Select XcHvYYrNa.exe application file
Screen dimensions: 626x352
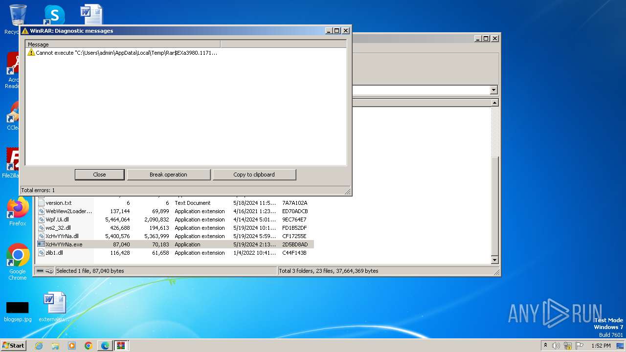click(176, 244)
